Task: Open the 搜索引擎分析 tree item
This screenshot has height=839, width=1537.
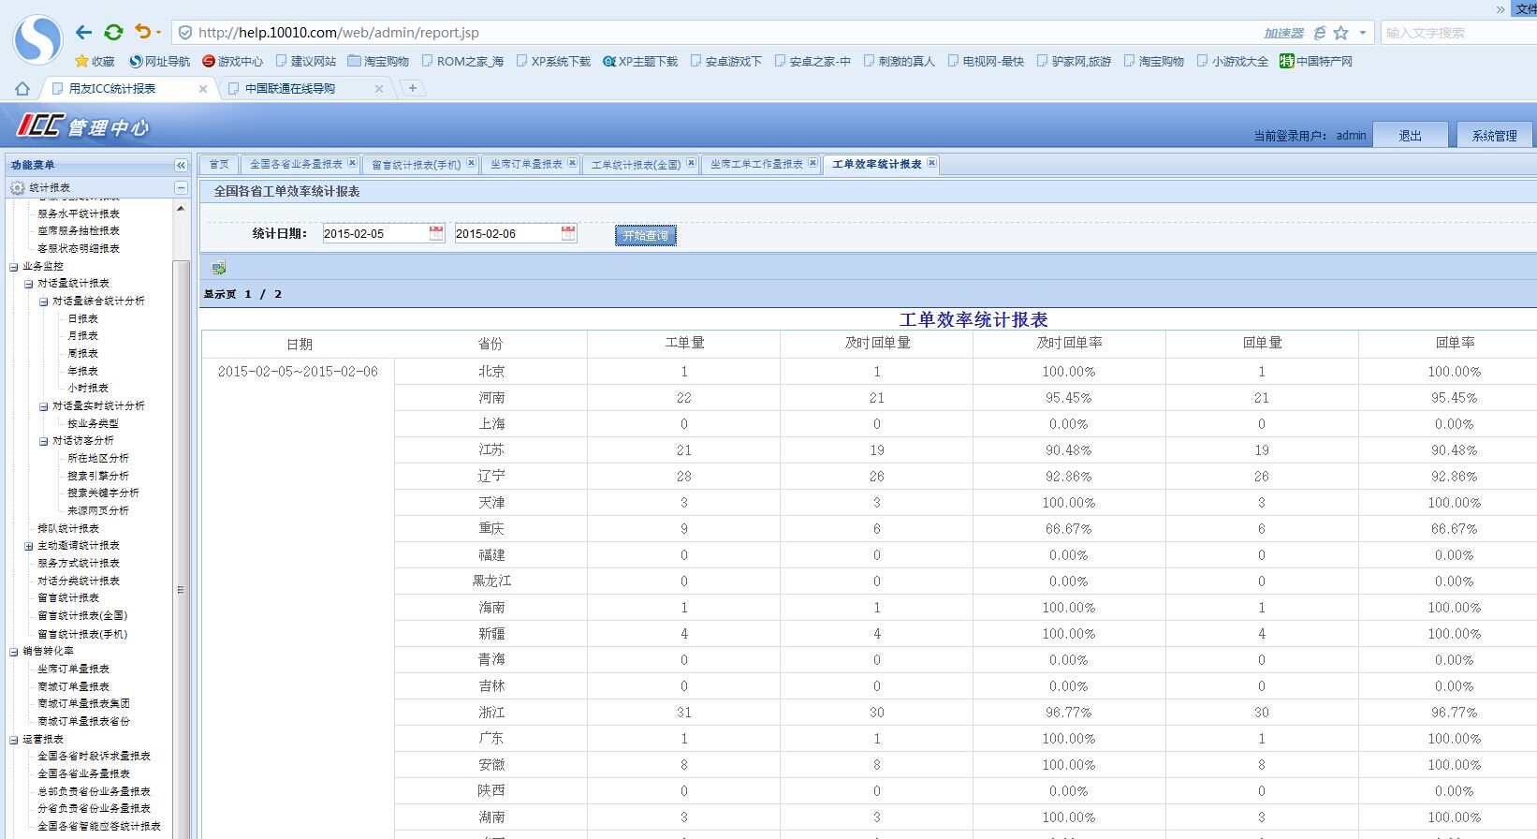Action: [x=97, y=476]
